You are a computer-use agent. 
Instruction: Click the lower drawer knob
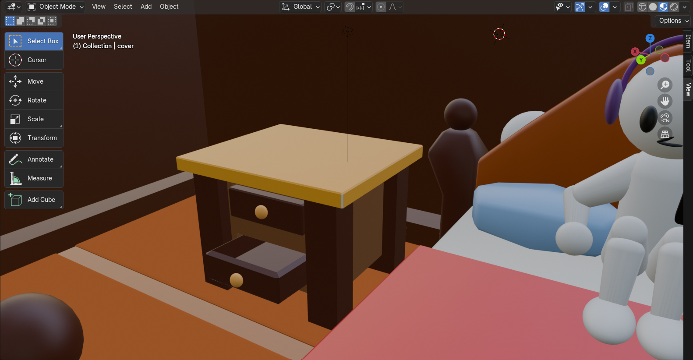pyautogui.click(x=237, y=280)
